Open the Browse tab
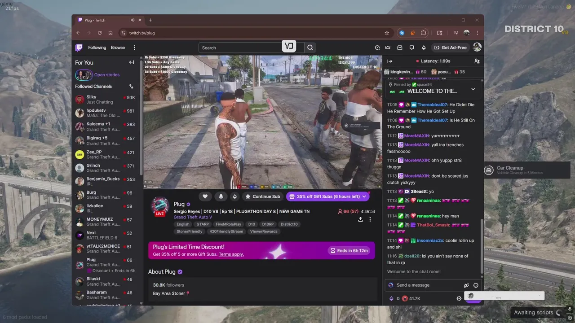 (x=118, y=48)
